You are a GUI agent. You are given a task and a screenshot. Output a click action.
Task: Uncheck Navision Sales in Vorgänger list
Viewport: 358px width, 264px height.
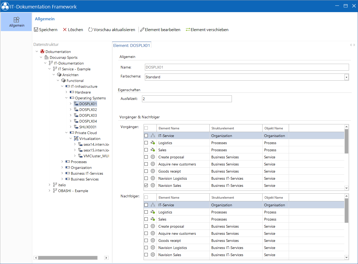pyautogui.click(x=146, y=185)
